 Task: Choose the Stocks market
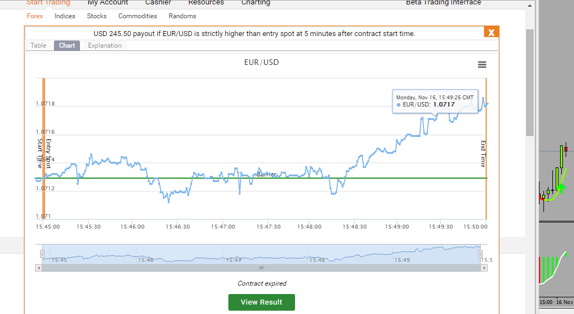97,16
